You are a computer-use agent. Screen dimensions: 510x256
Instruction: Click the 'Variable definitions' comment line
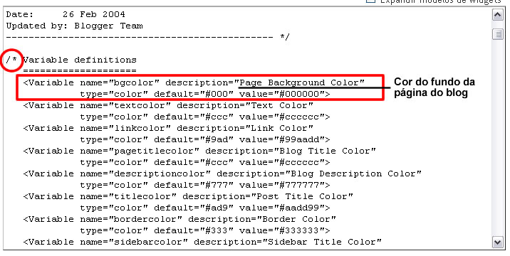pyautogui.click(x=71, y=60)
